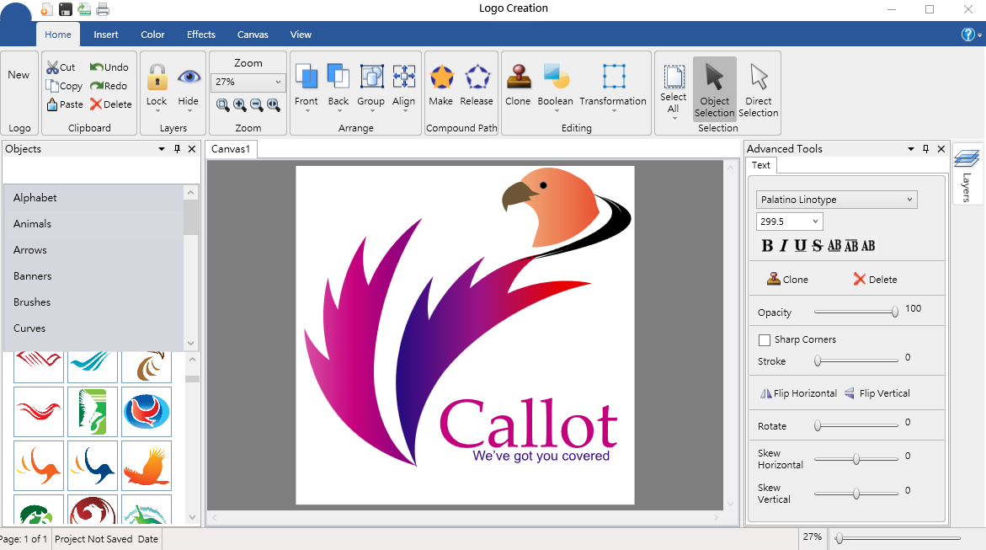Pin the Advanced Tools panel
This screenshot has height=550, width=986.
click(x=925, y=149)
